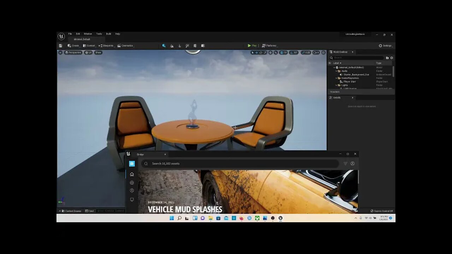Select Player Start in outliner
This screenshot has width=452, height=254.
click(350, 81)
